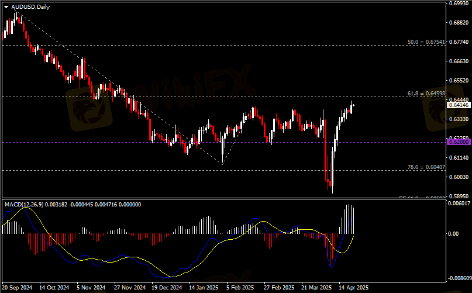
Task: Select the 5 Feb 2025 date label
Action: (240, 288)
